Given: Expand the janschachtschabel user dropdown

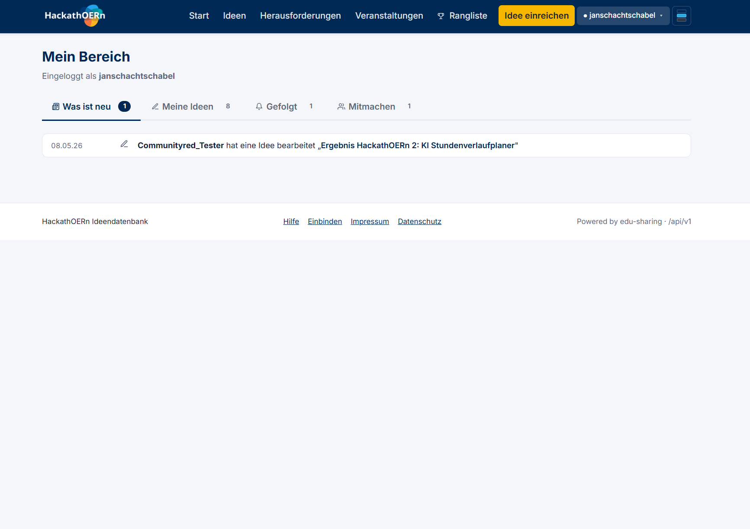Looking at the screenshot, I should (623, 16).
